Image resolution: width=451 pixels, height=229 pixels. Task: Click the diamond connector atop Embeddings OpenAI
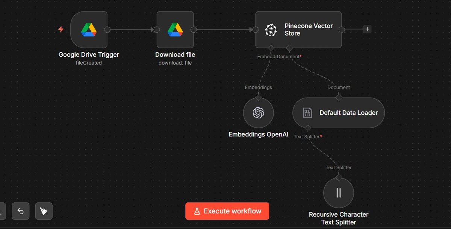pos(259,98)
